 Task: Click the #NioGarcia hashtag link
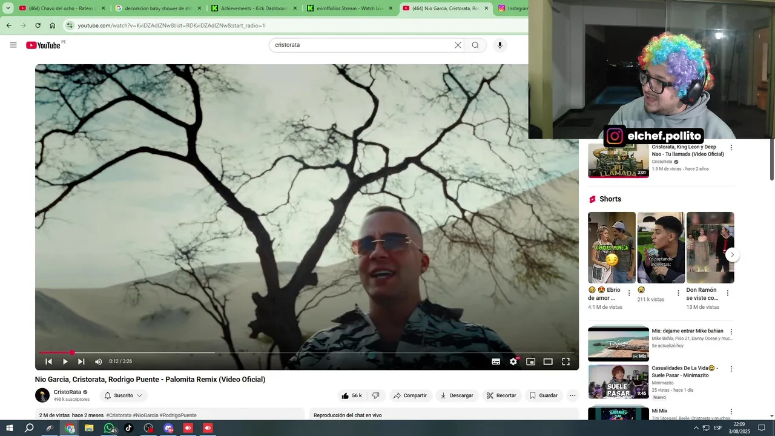[146, 415]
